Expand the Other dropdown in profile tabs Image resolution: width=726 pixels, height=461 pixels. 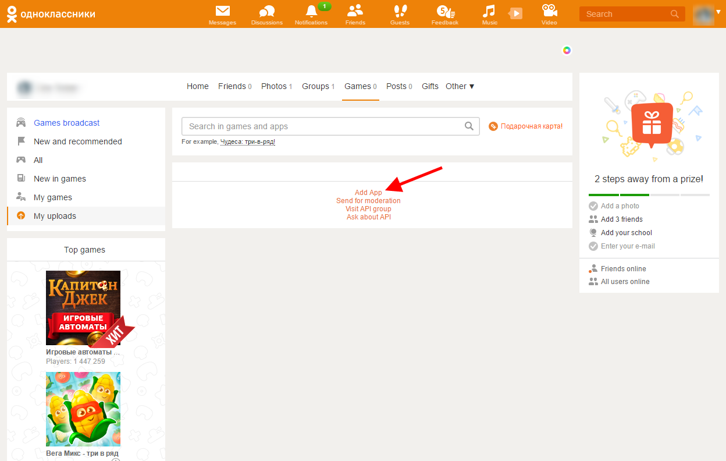click(460, 86)
